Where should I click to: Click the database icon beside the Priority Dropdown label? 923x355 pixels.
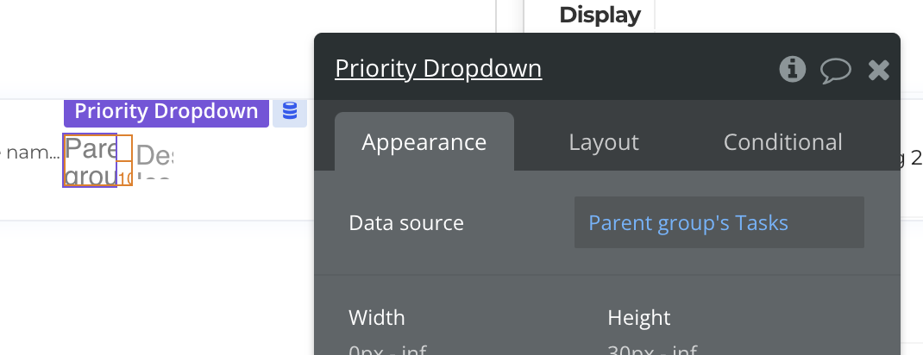point(290,112)
